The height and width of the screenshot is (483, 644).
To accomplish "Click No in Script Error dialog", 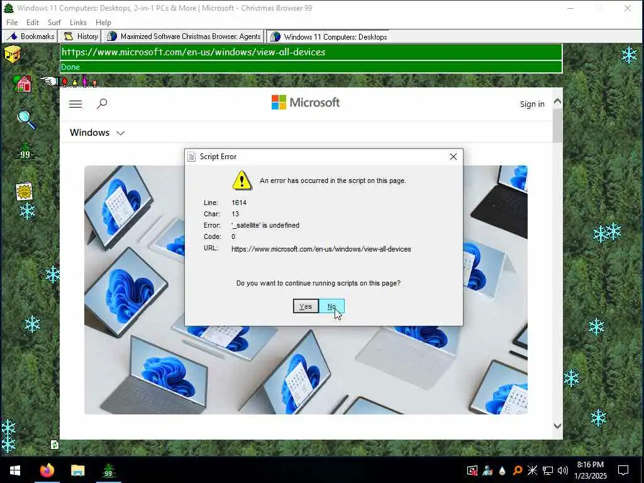I will [331, 306].
